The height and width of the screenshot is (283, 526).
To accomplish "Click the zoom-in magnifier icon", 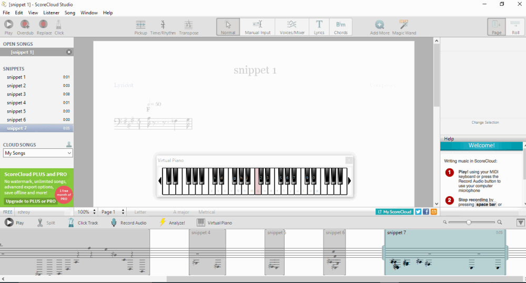I will tap(500, 222).
